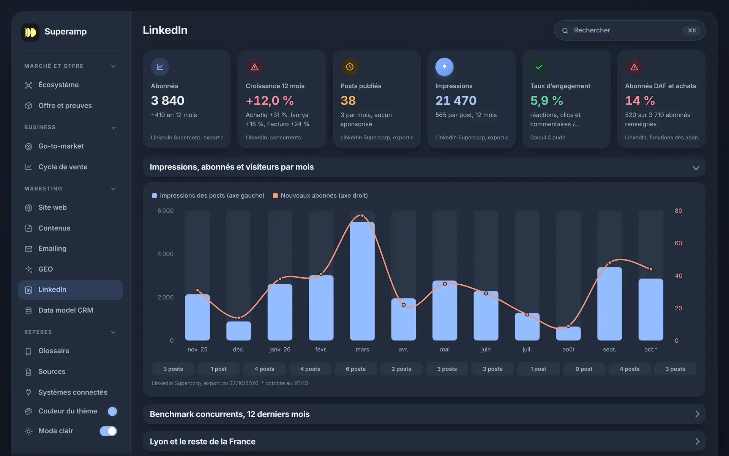Open Systèmes connectés
Image resolution: width=729 pixels, height=456 pixels.
[71, 393]
